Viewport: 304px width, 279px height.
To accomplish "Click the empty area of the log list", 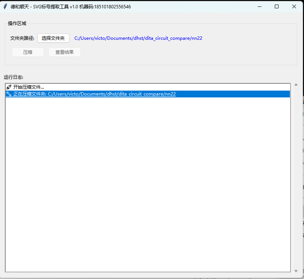I will click(148, 182).
